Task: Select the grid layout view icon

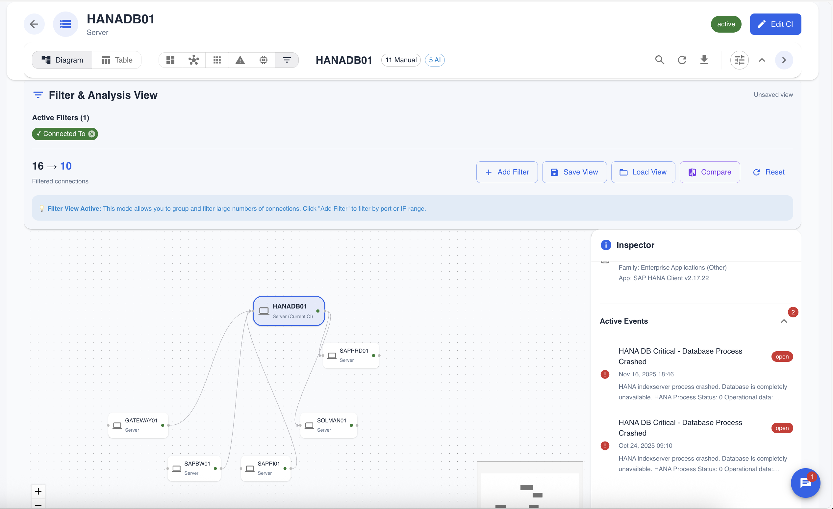Action: pos(217,60)
